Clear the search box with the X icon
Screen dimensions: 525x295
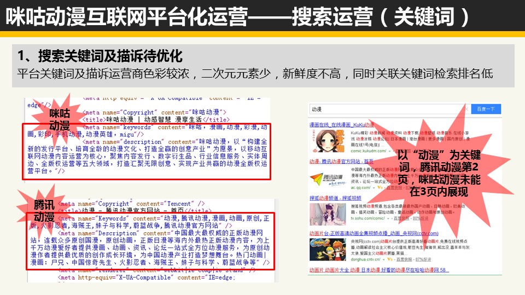click(x=466, y=109)
